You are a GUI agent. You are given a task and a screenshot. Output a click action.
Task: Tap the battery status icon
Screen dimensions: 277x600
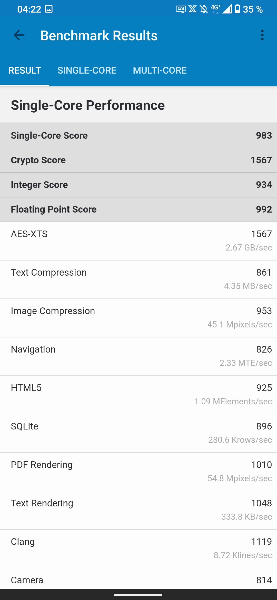click(x=238, y=9)
